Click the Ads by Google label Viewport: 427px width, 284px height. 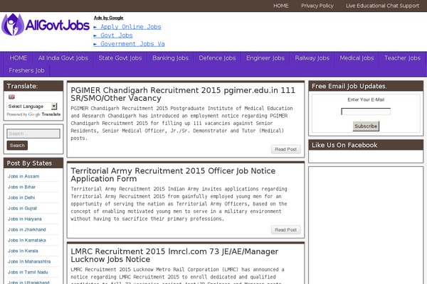[109, 18]
